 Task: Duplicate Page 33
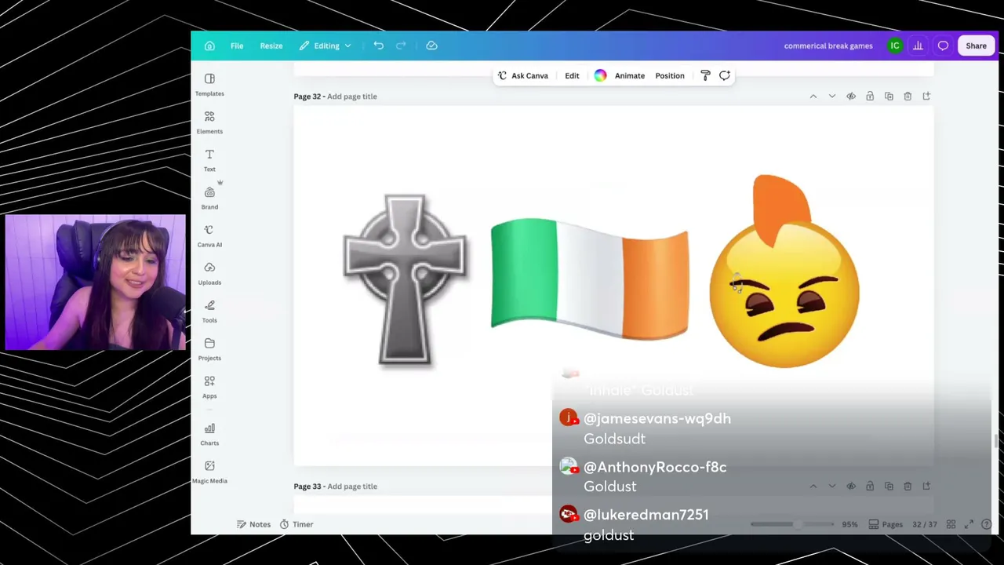pyautogui.click(x=889, y=487)
